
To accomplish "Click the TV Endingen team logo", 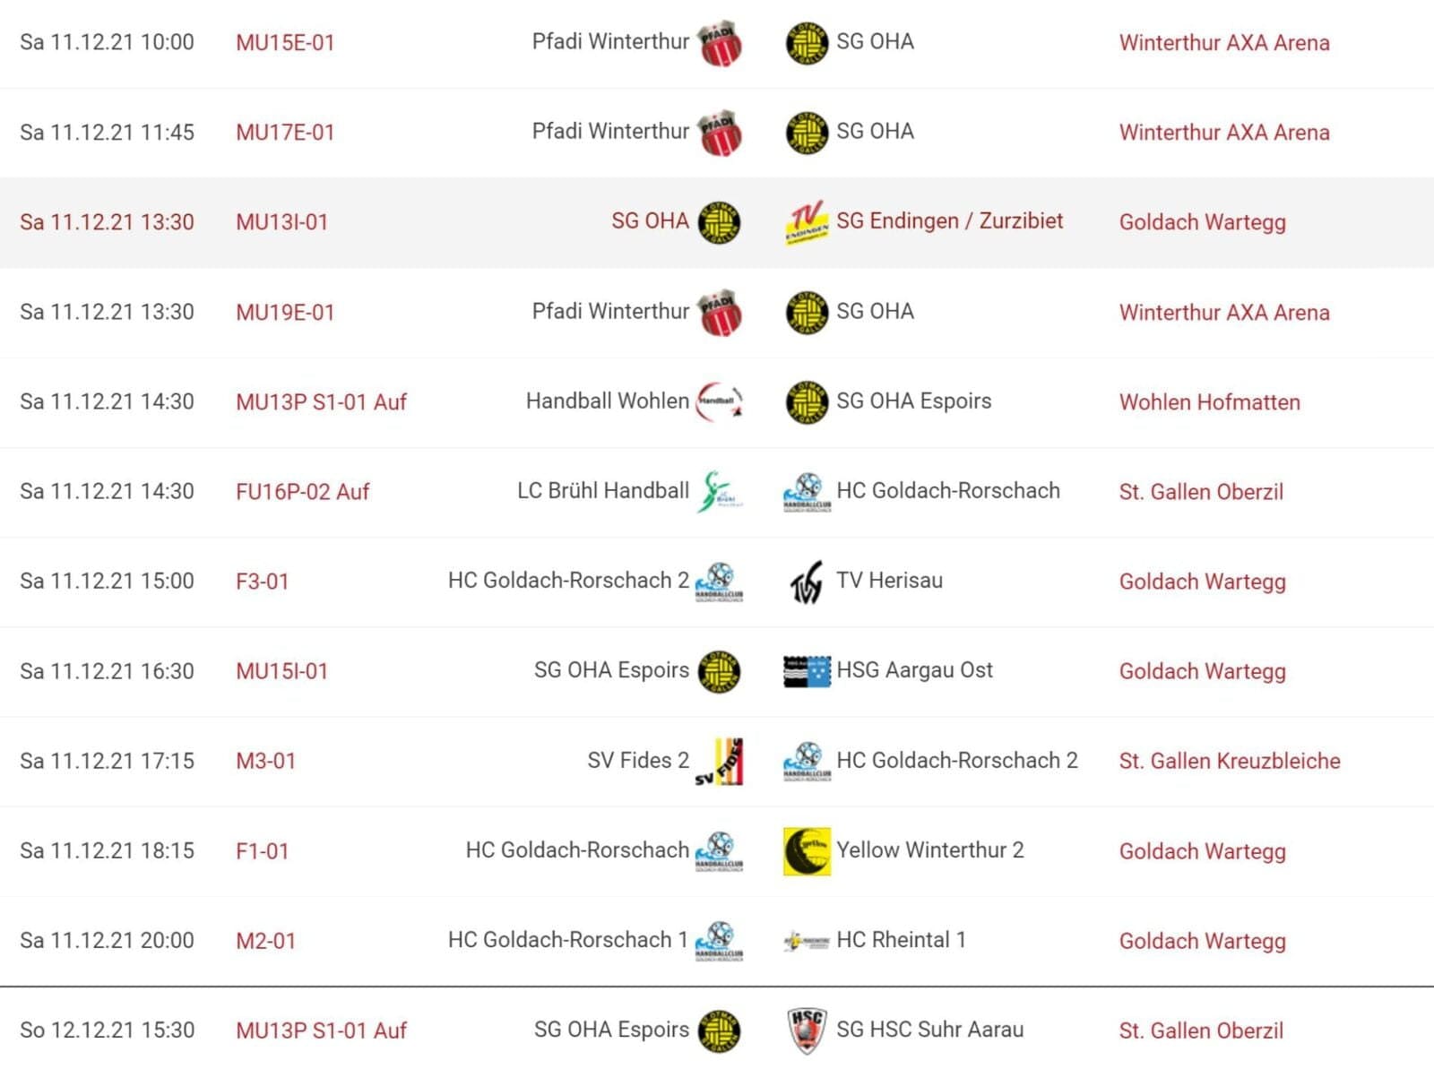I will [x=806, y=222].
